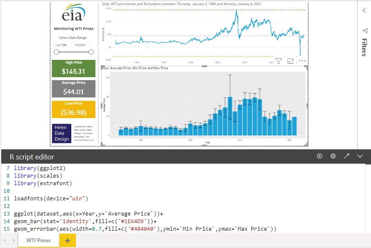Add a new report page with the plus tab
The image size is (371, 248).
(x=67, y=240)
